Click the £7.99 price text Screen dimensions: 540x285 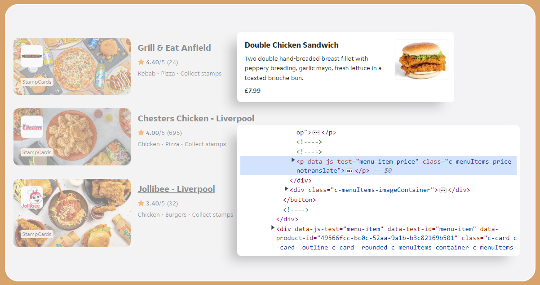[252, 90]
